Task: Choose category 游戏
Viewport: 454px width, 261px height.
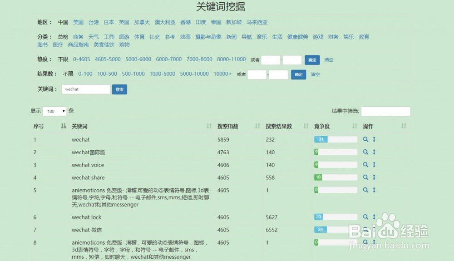Action: click(318, 37)
